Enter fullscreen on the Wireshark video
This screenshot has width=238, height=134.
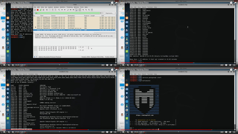115,65
